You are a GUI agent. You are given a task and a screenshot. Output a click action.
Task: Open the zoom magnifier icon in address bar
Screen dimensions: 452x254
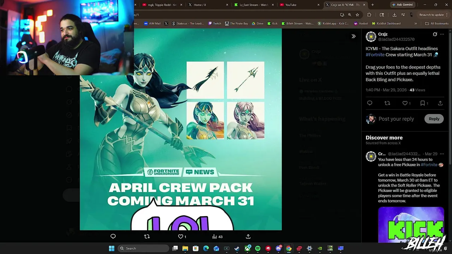pyautogui.click(x=350, y=15)
